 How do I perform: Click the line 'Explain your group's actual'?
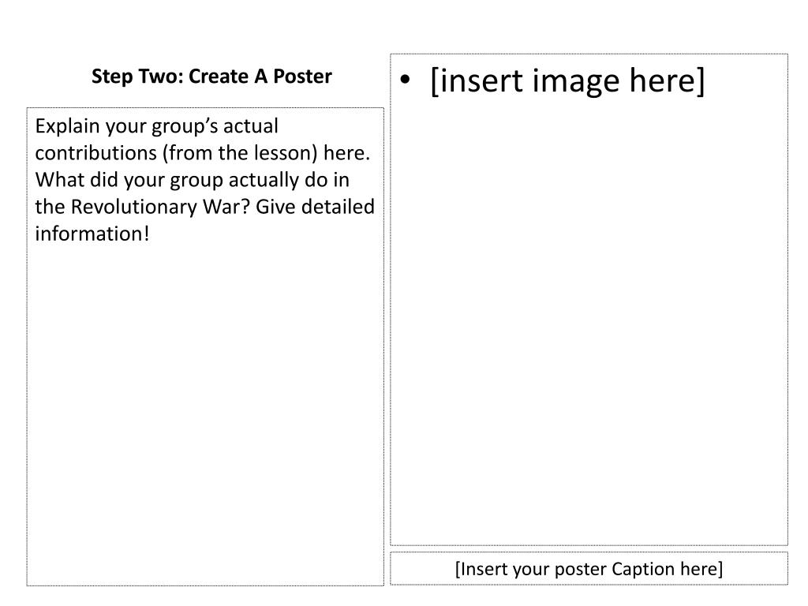[157, 127]
